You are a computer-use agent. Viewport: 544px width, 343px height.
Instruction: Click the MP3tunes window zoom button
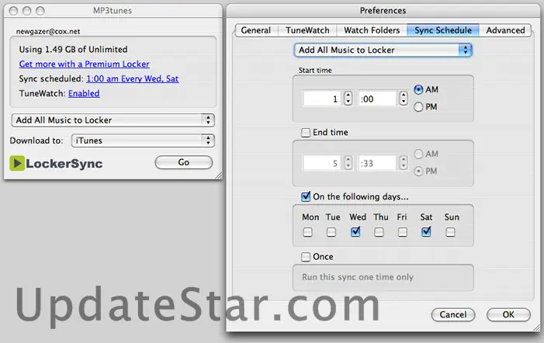(x=40, y=11)
